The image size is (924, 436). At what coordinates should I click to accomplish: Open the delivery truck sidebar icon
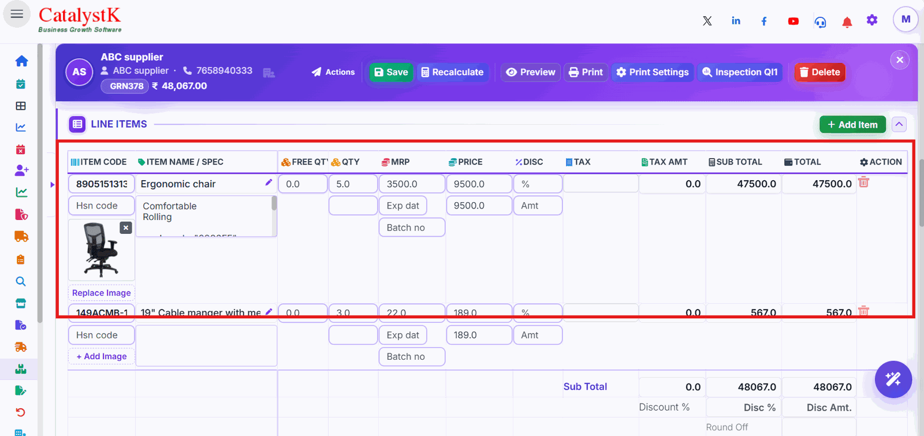pyautogui.click(x=21, y=236)
